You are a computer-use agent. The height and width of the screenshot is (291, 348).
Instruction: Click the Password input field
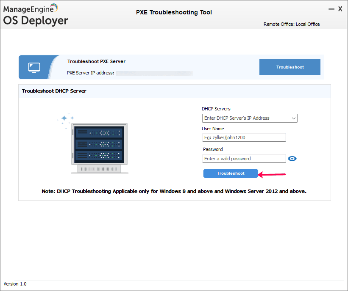point(244,158)
